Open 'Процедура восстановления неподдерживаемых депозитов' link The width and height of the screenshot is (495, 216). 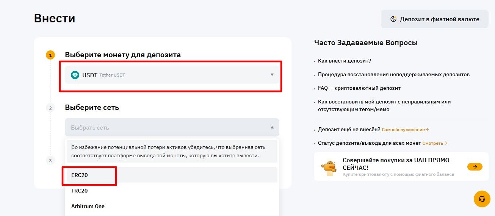tap(394, 74)
